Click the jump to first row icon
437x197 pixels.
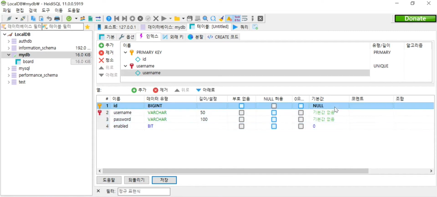117,18
